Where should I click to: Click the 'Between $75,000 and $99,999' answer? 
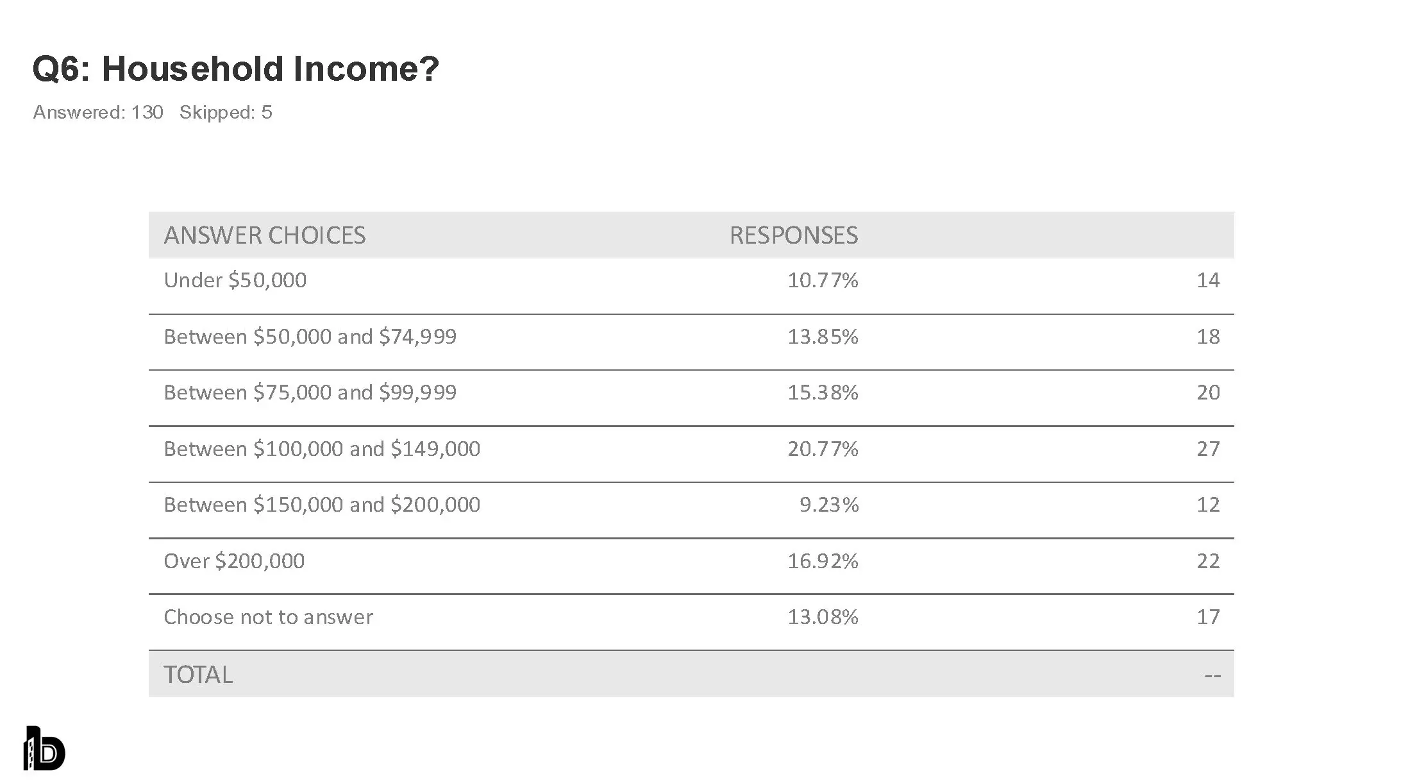pos(310,392)
